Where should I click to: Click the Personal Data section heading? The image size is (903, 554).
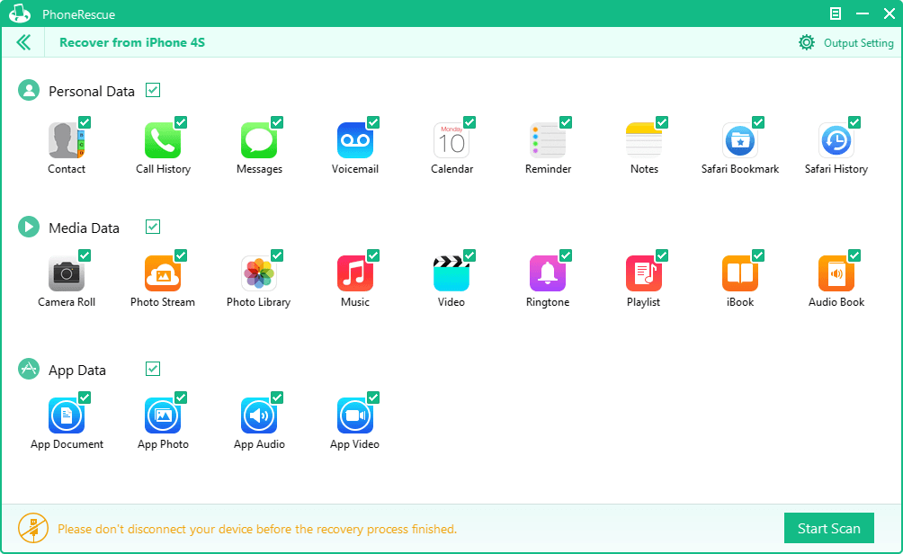pos(92,91)
